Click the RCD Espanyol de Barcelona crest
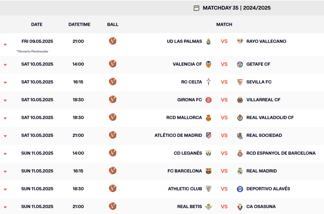This screenshot has width=324, height=214. [240, 153]
